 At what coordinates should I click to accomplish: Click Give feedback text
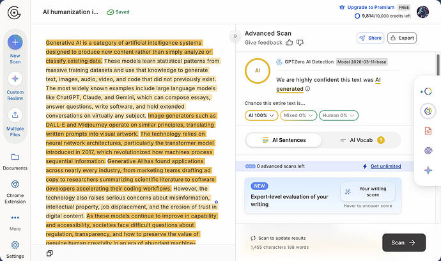click(x=263, y=42)
